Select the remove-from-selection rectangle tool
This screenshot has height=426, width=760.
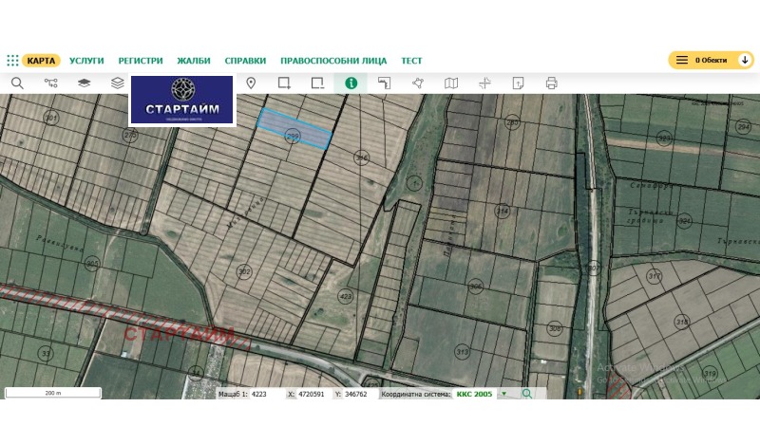point(317,83)
